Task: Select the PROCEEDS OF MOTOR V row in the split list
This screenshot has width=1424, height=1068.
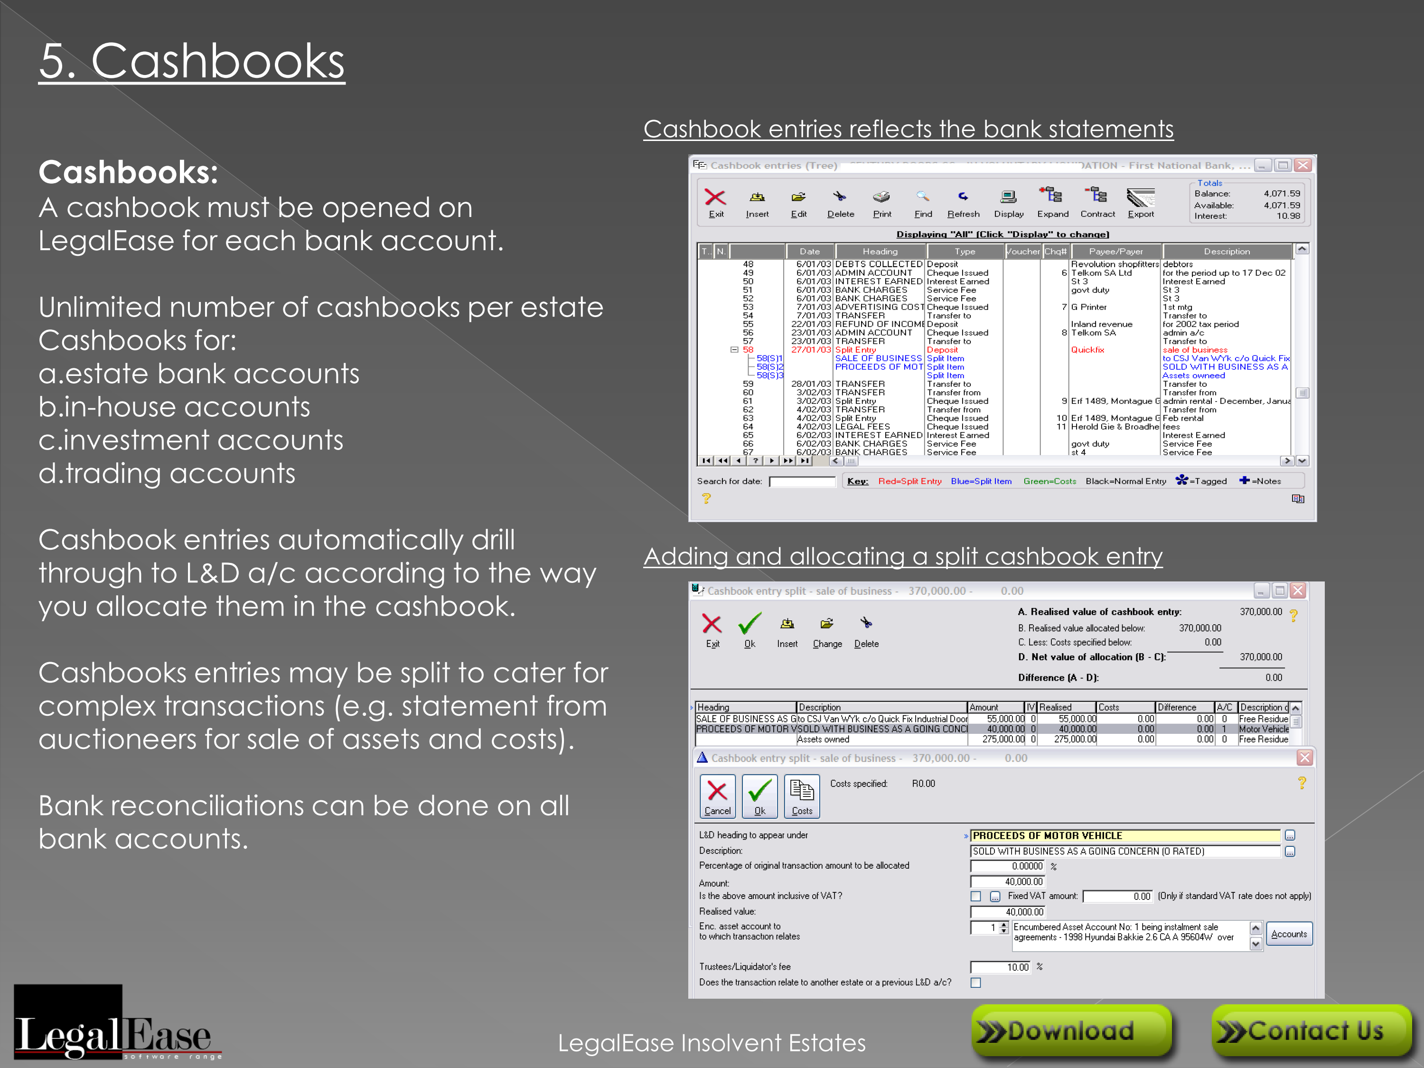Action: click(x=992, y=730)
